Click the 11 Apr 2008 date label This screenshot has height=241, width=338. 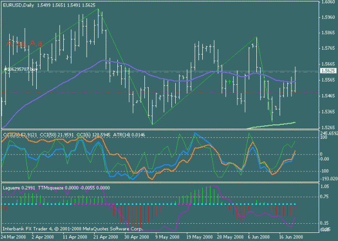coord(75,237)
